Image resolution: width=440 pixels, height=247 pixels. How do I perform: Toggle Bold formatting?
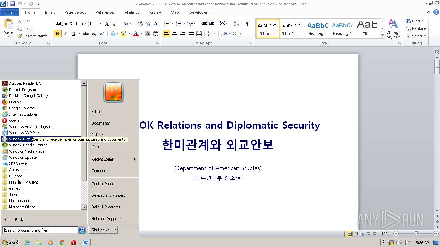[57, 34]
